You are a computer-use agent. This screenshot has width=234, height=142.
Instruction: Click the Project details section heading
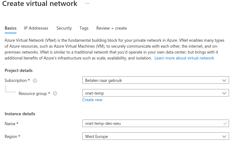[x=19, y=71]
